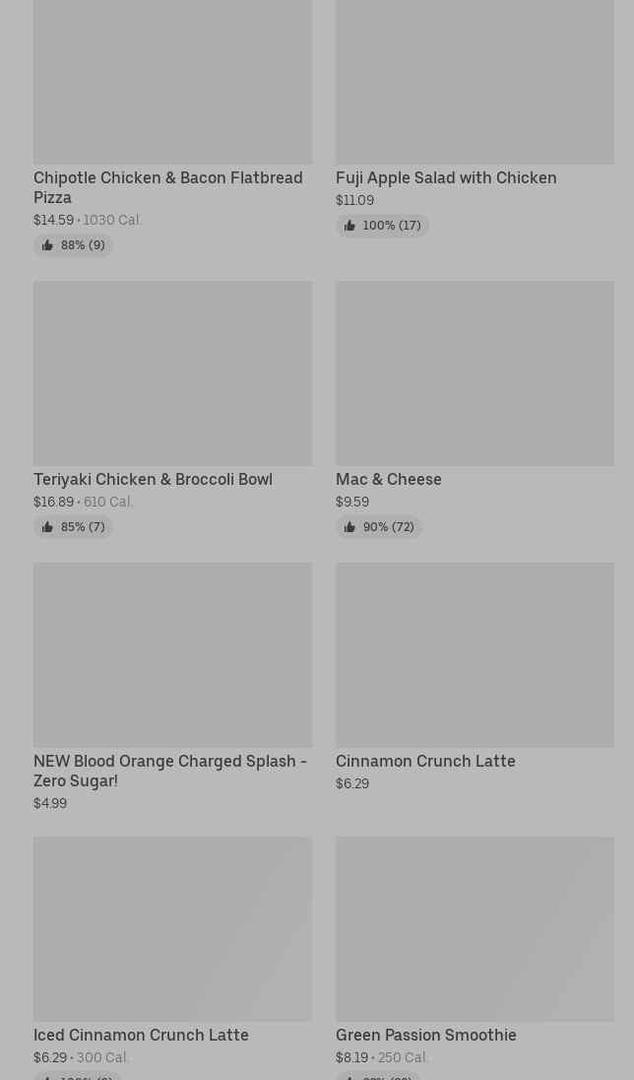634x1080 pixels.
Task: Click thumbs-up icon for Mac & Cheese
Action: click(349, 527)
